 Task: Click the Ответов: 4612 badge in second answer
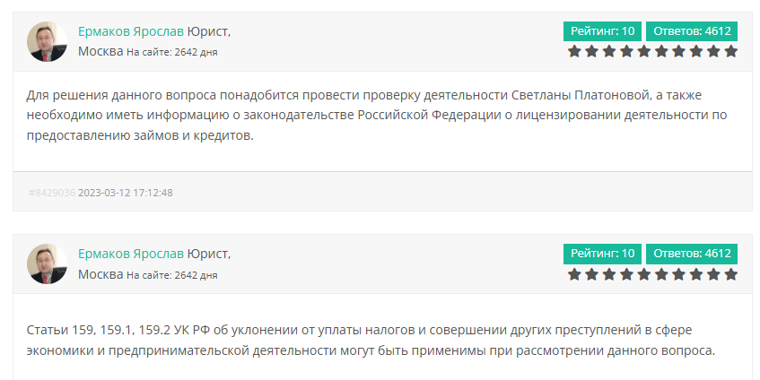coord(692,254)
